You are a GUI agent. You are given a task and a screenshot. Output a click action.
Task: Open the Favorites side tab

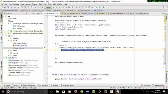1,78
